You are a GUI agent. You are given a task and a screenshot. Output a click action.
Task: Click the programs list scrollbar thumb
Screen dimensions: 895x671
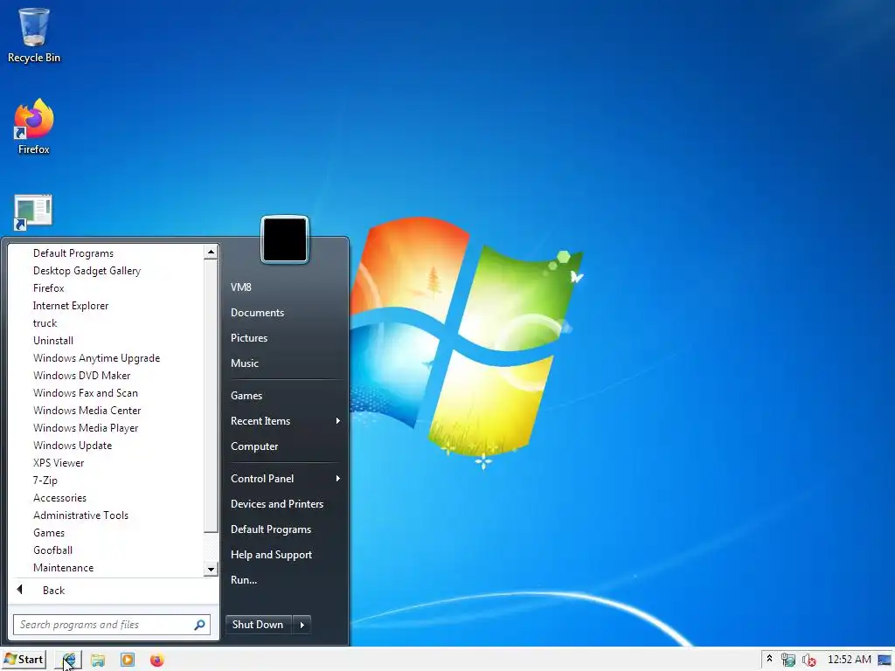212,396
